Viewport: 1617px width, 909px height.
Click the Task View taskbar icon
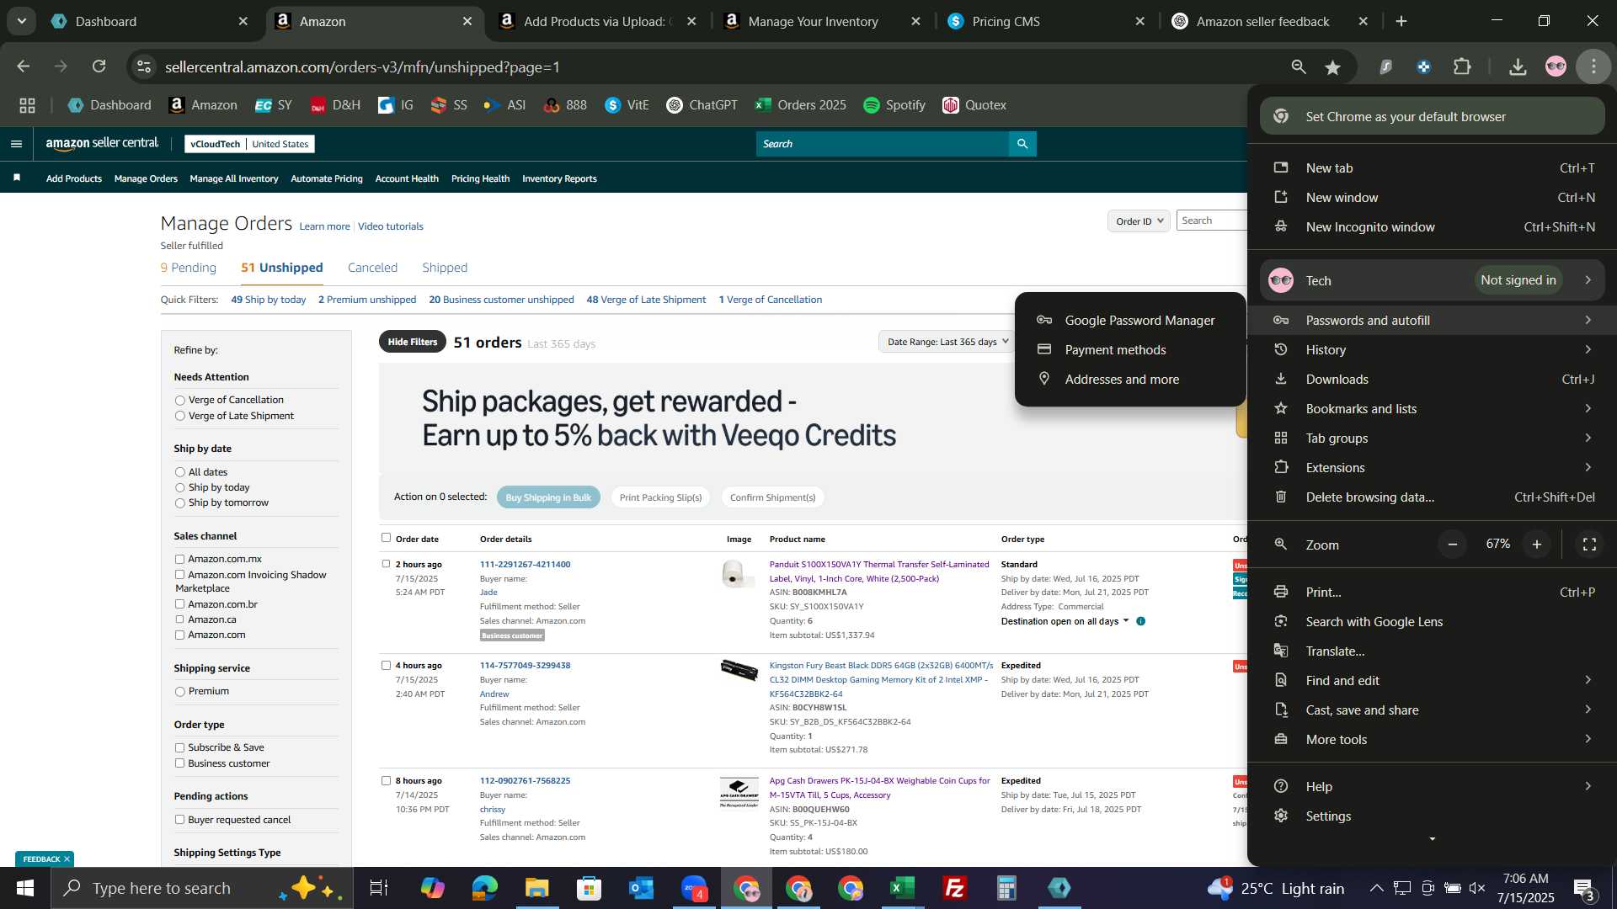click(379, 888)
